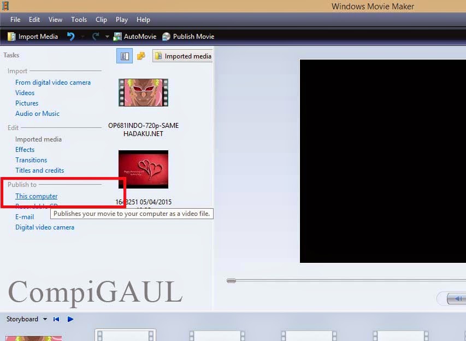Open the Imported media location dropdown
Image resolution: width=466 pixels, height=341 pixels.
[182, 56]
